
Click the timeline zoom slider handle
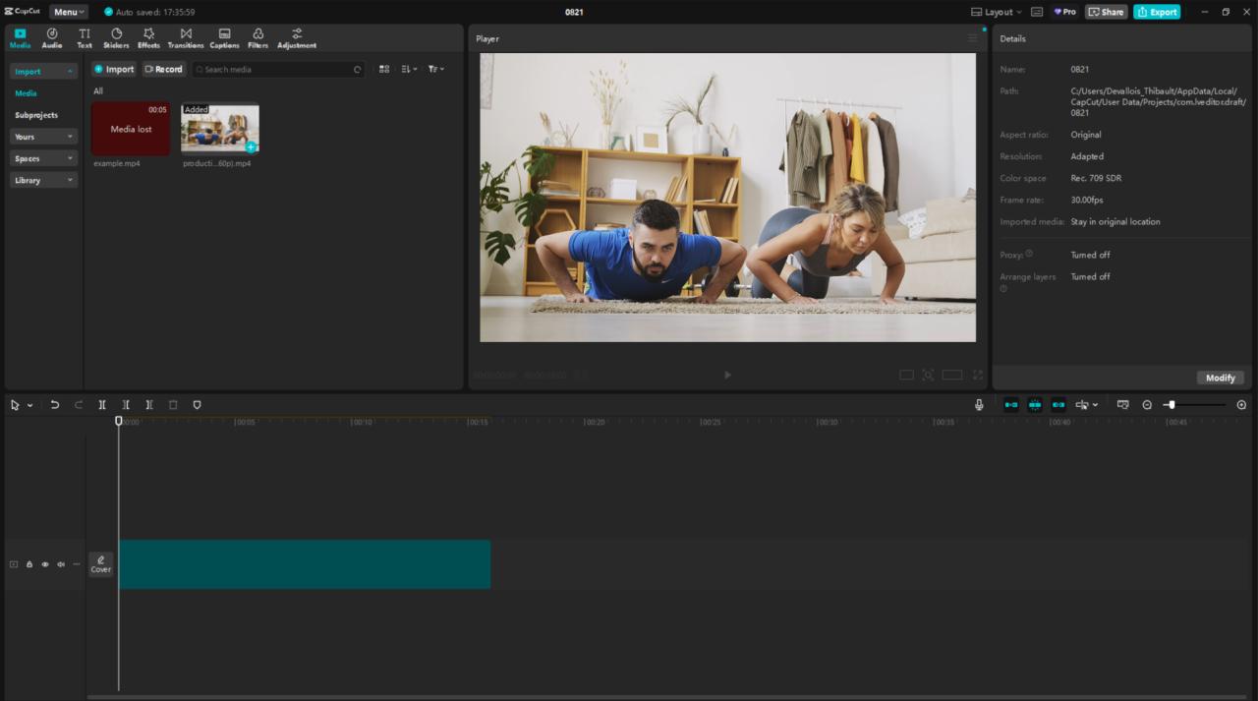click(x=1171, y=405)
